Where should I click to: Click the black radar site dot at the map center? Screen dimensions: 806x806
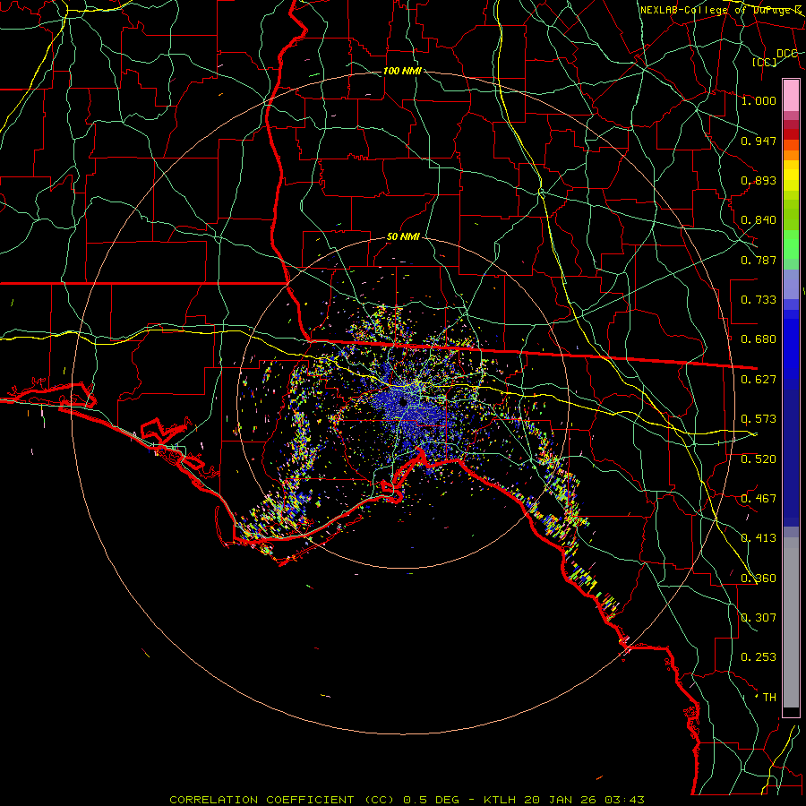tap(403, 402)
